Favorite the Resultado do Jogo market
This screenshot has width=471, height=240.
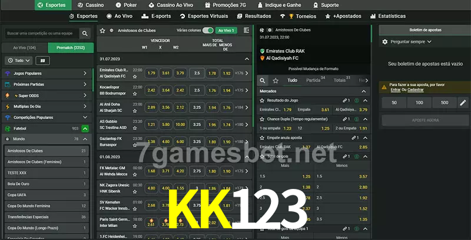(262, 100)
